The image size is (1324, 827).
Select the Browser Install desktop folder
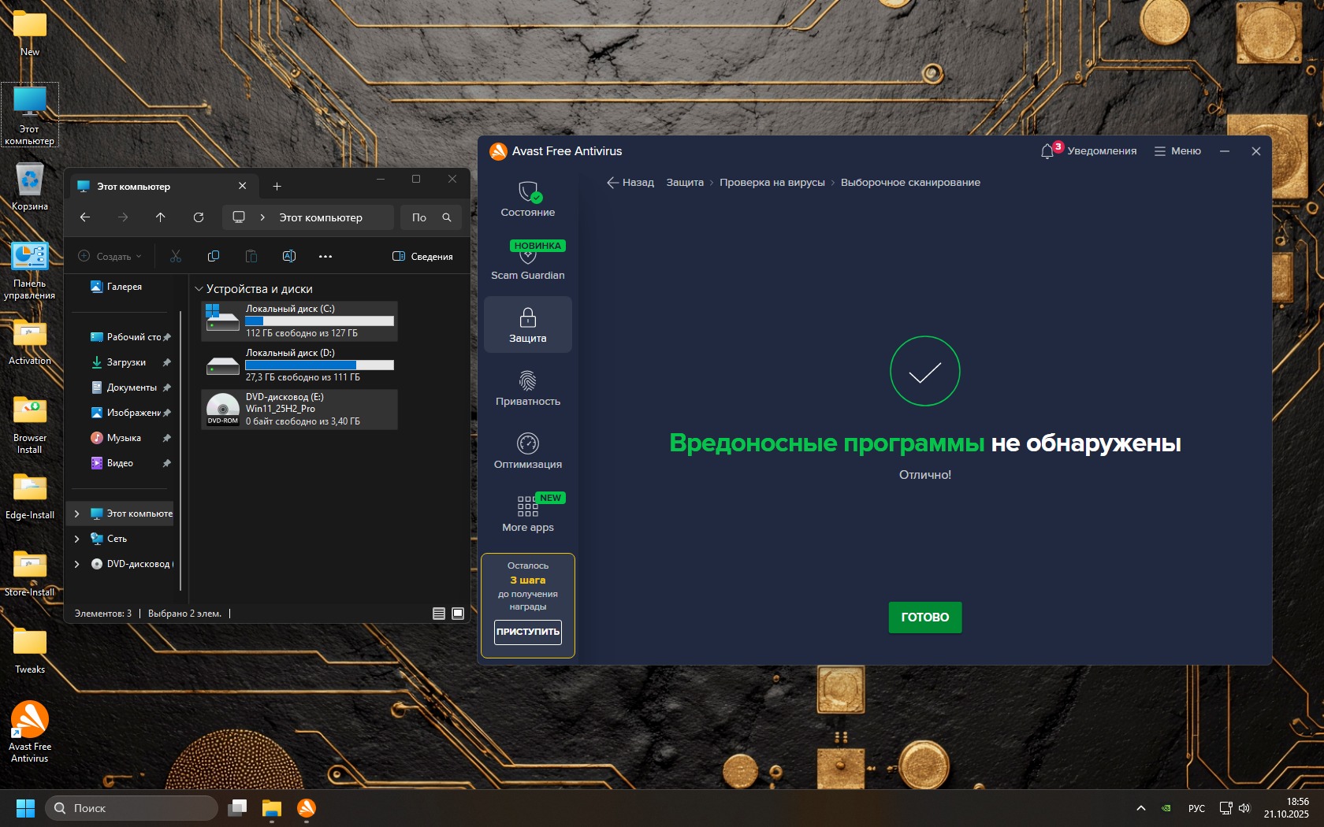(x=30, y=425)
